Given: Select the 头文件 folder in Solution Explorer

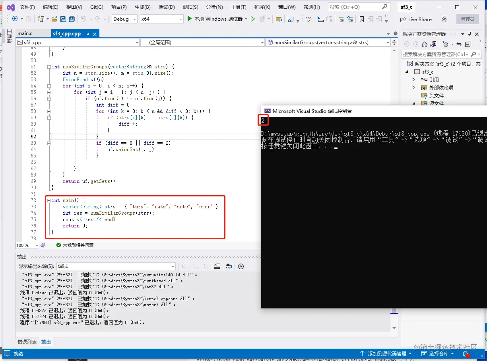Looking at the screenshot, I should 433,95.
